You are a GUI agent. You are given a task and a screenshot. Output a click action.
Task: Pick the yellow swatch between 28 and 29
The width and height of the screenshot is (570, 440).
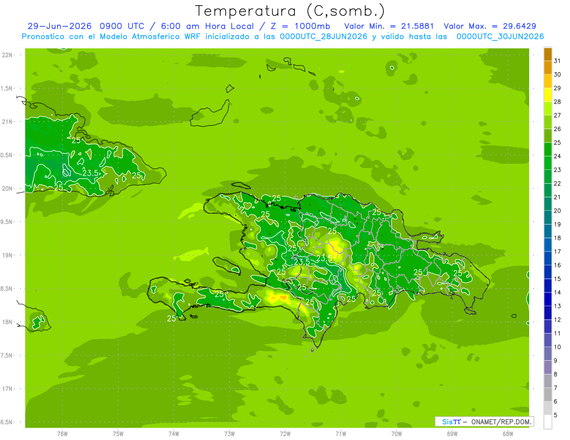coord(548,95)
